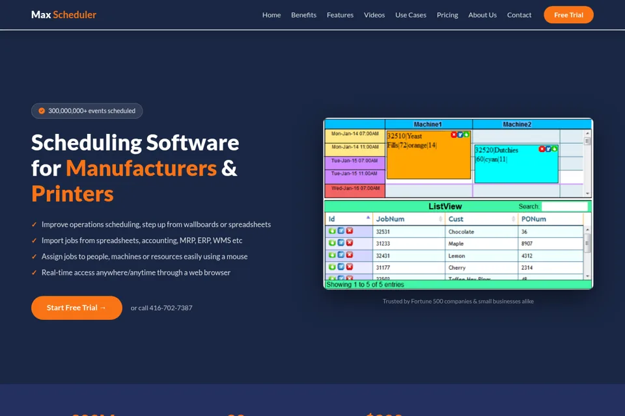Click the red delete icon in the Chocolate row
The image size is (625, 416).
350,231
